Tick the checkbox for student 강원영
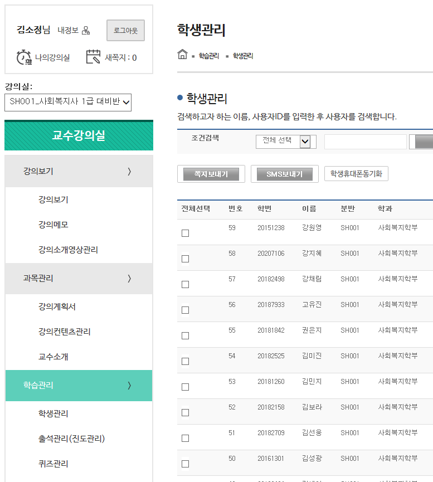Image resolution: width=433 pixels, height=482 pixels. [x=185, y=233]
